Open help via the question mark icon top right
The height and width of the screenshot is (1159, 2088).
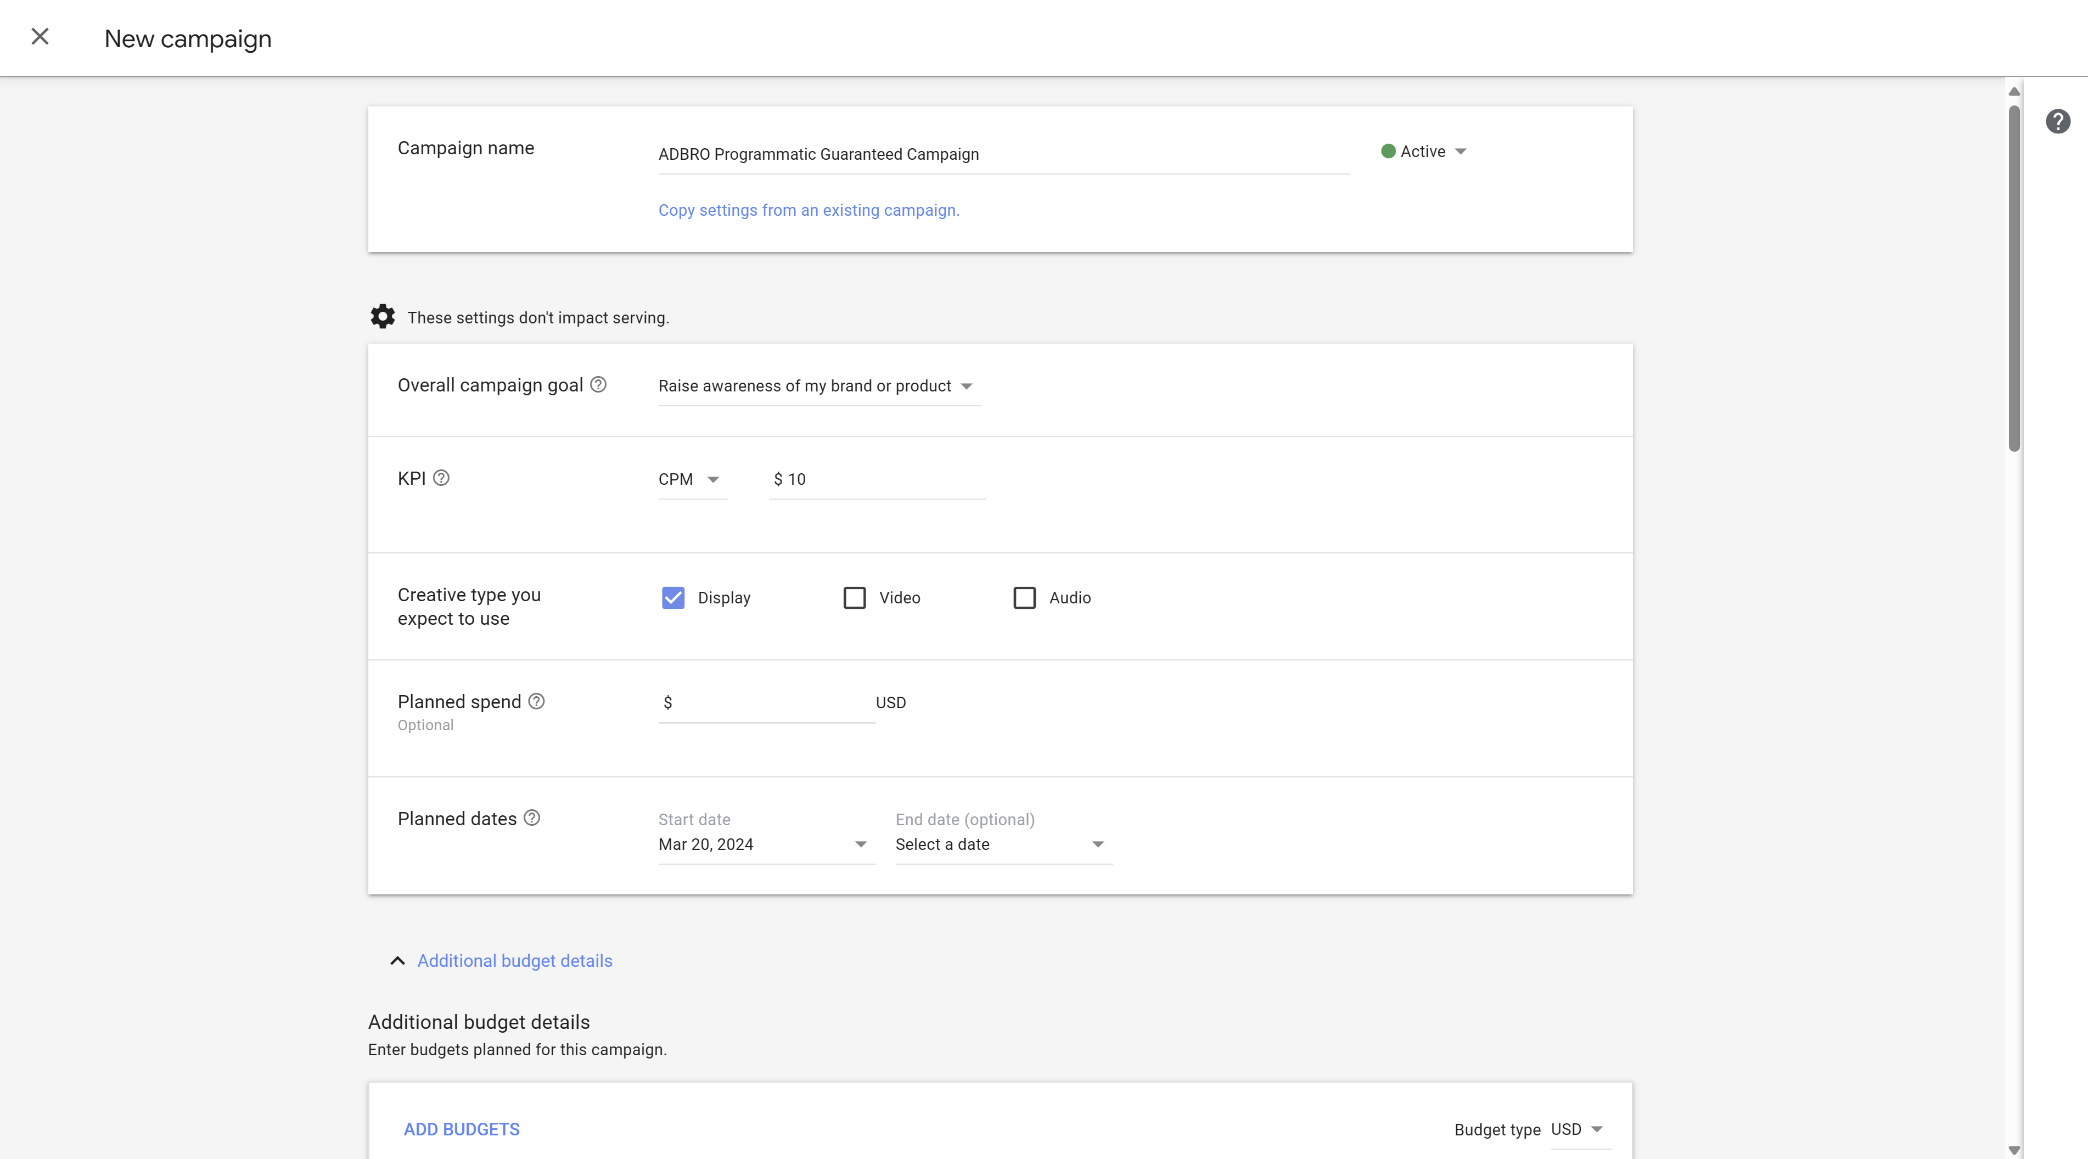point(2059,121)
